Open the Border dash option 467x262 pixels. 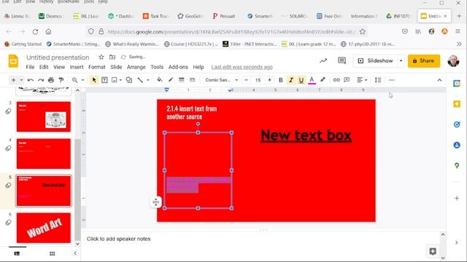click(193, 80)
